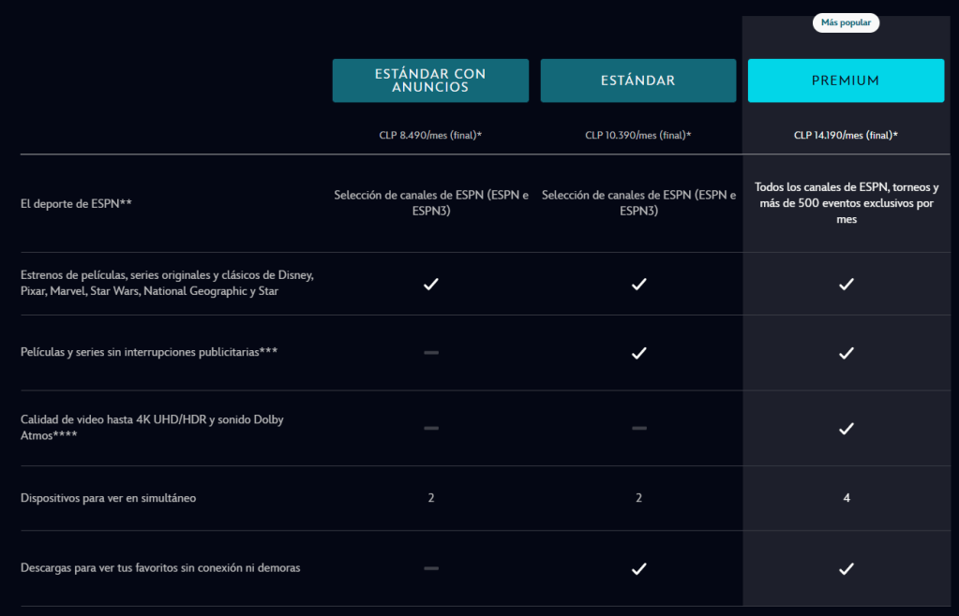Click the Premium ESPN all channels description
Image resolution: width=959 pixels, height=616 pixels.
pyautogui.click(x=846, y=203)
